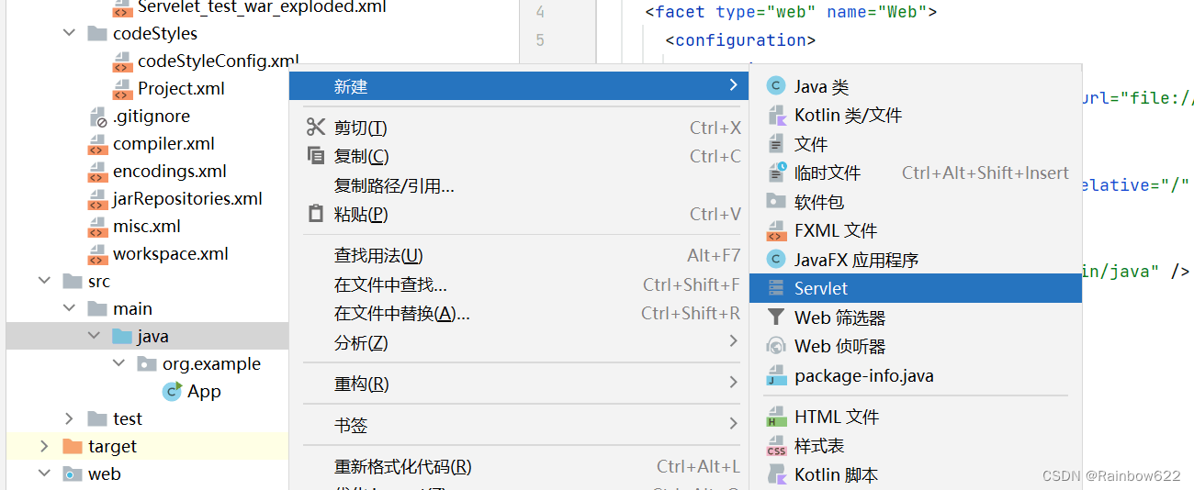1194x490 pixels.
Task: Click the Web listener icon
Action: [777, 346]
